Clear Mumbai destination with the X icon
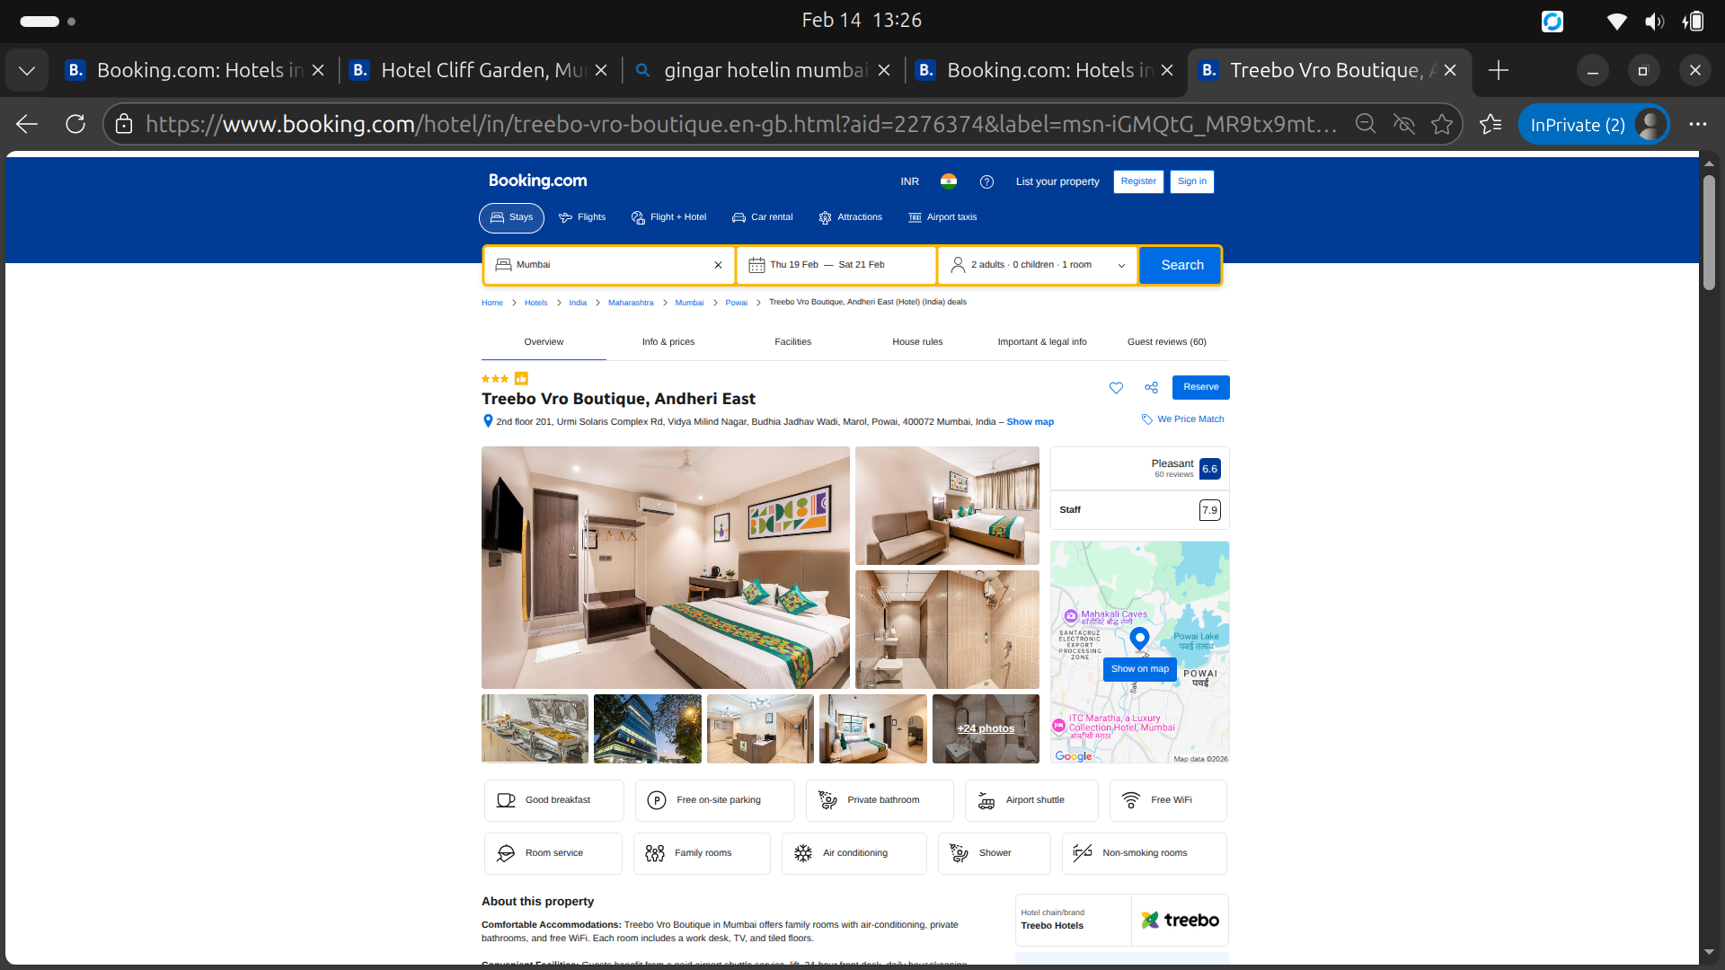The width and height of the screenshot is (1725, 970). point(718,265)
